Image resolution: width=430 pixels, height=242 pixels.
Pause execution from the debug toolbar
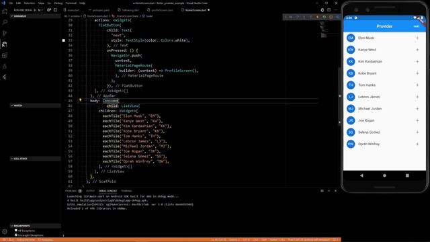[291, 17]
